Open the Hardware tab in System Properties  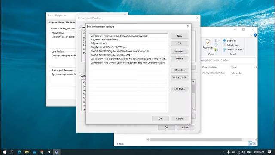point(70,22)
